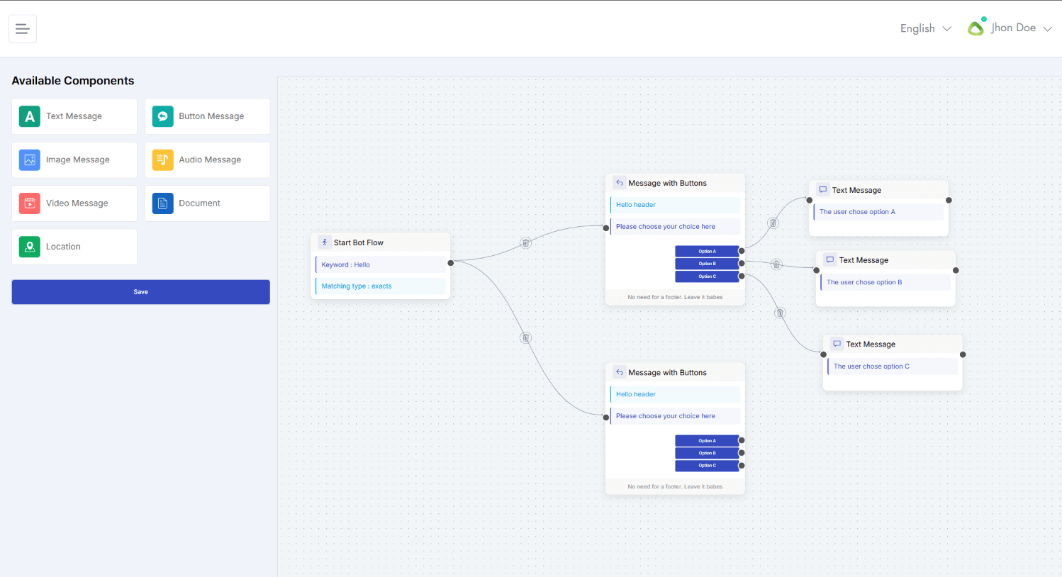Select the Document component icon
Screen dimensions: 1062x577
[x=162, y=203]
